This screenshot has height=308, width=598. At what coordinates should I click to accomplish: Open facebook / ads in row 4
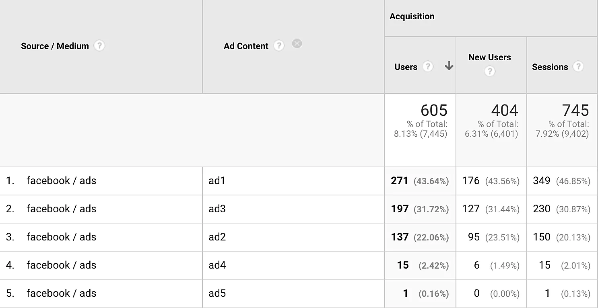coord(61,265)
